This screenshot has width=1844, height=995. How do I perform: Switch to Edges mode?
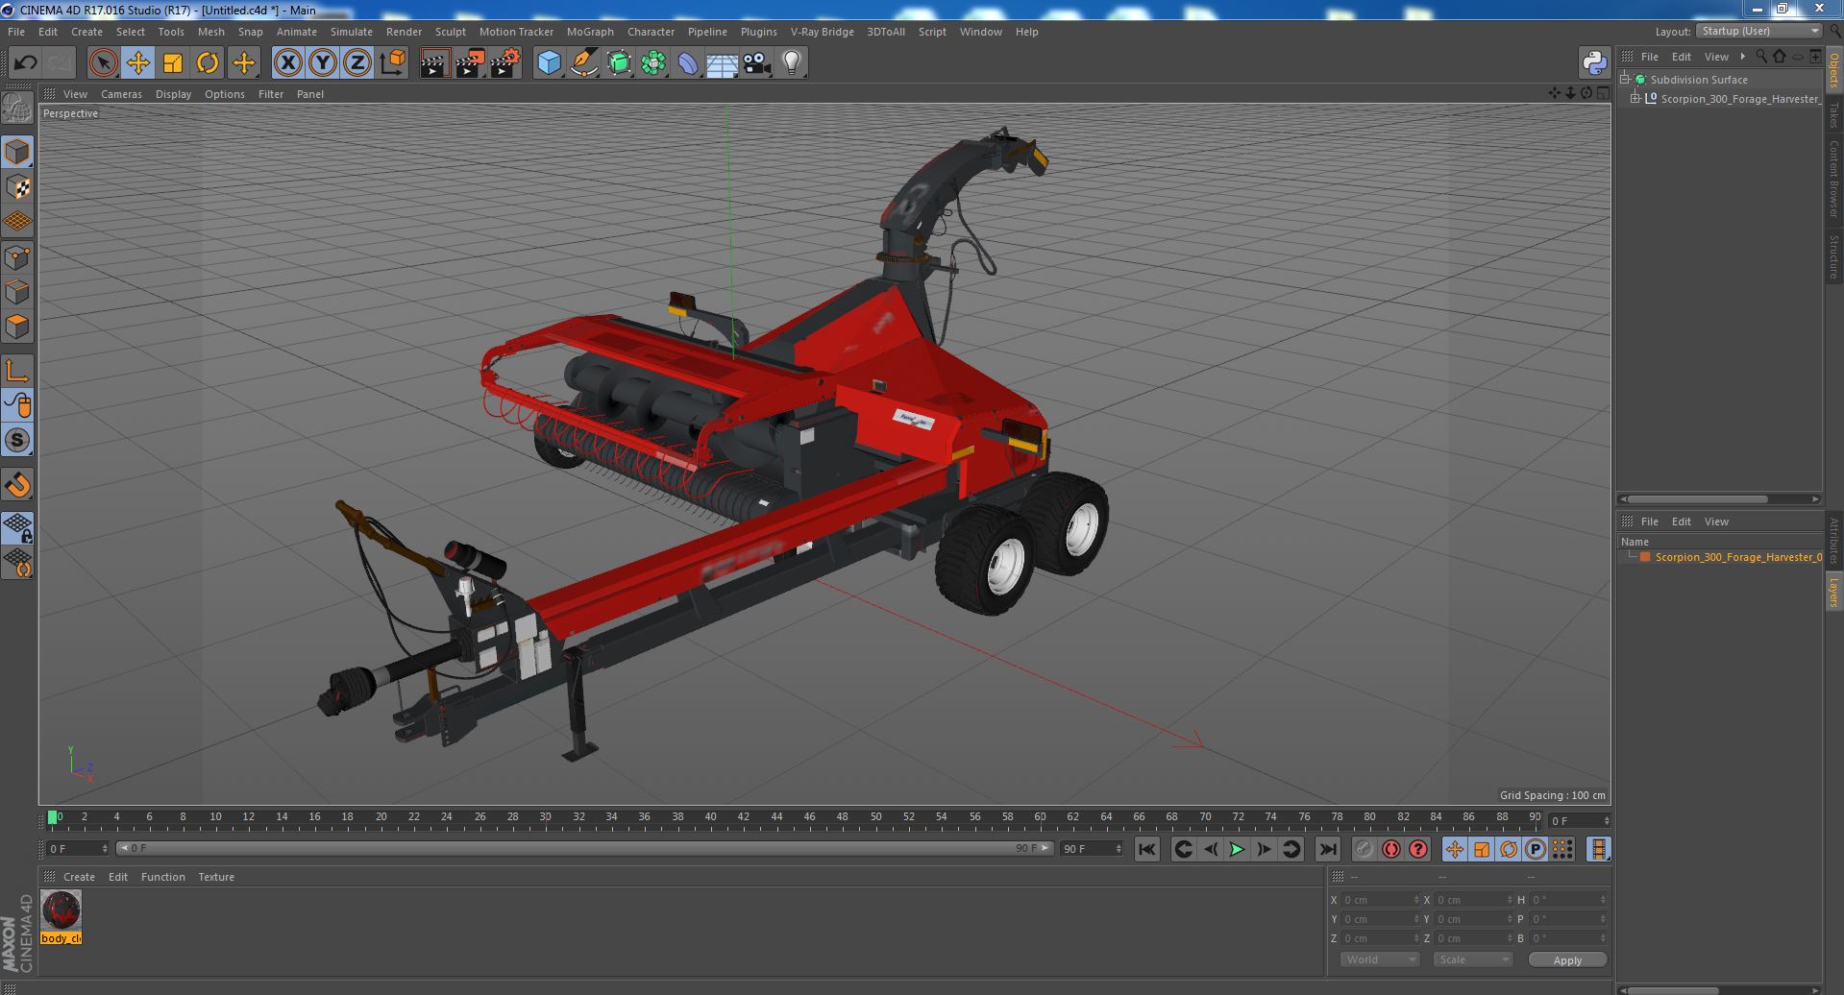point(17,292)
